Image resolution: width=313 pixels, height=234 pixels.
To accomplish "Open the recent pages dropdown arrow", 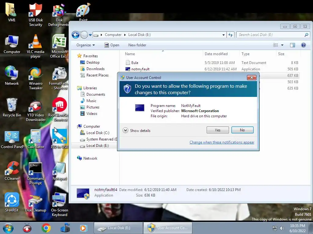I will coord(90,35).
